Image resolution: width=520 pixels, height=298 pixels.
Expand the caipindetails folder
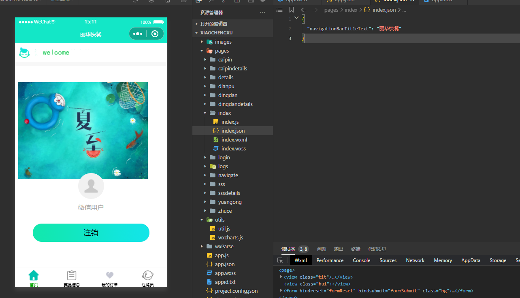[x=205, y=68]
